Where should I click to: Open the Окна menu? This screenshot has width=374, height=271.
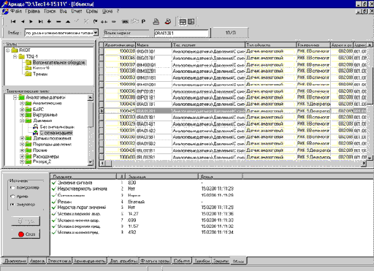tap(107, 11)
